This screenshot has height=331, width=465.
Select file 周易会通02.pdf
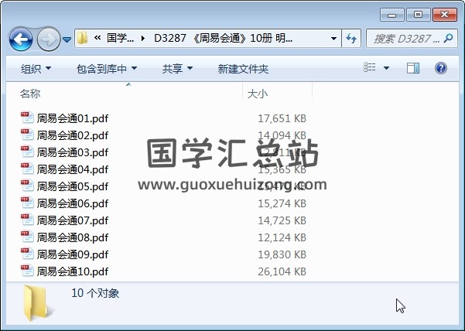point(73,135)
